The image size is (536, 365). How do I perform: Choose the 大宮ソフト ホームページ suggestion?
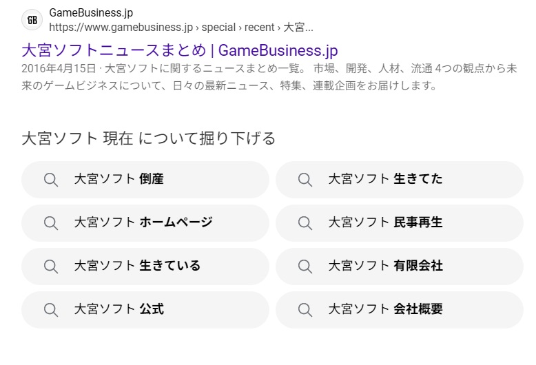(143, 222)
